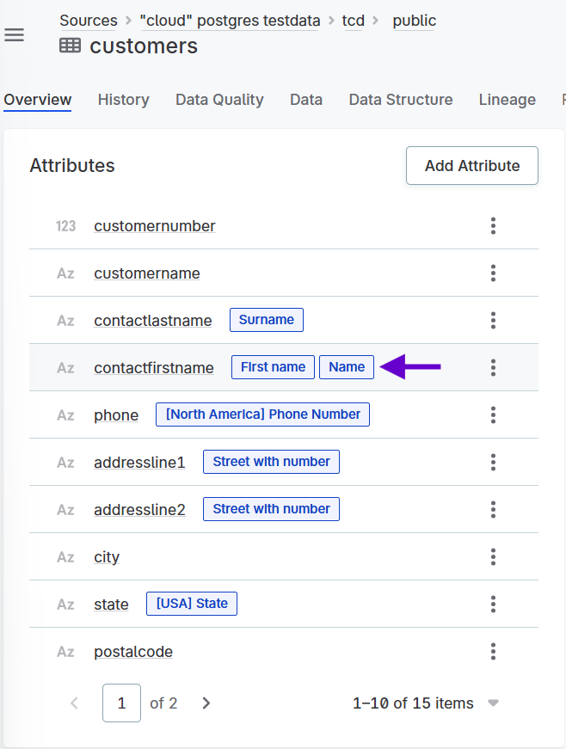This screenshot has width=566, height=749.
Task: Click the Add Attribute button
Action: tap(471, 165)
